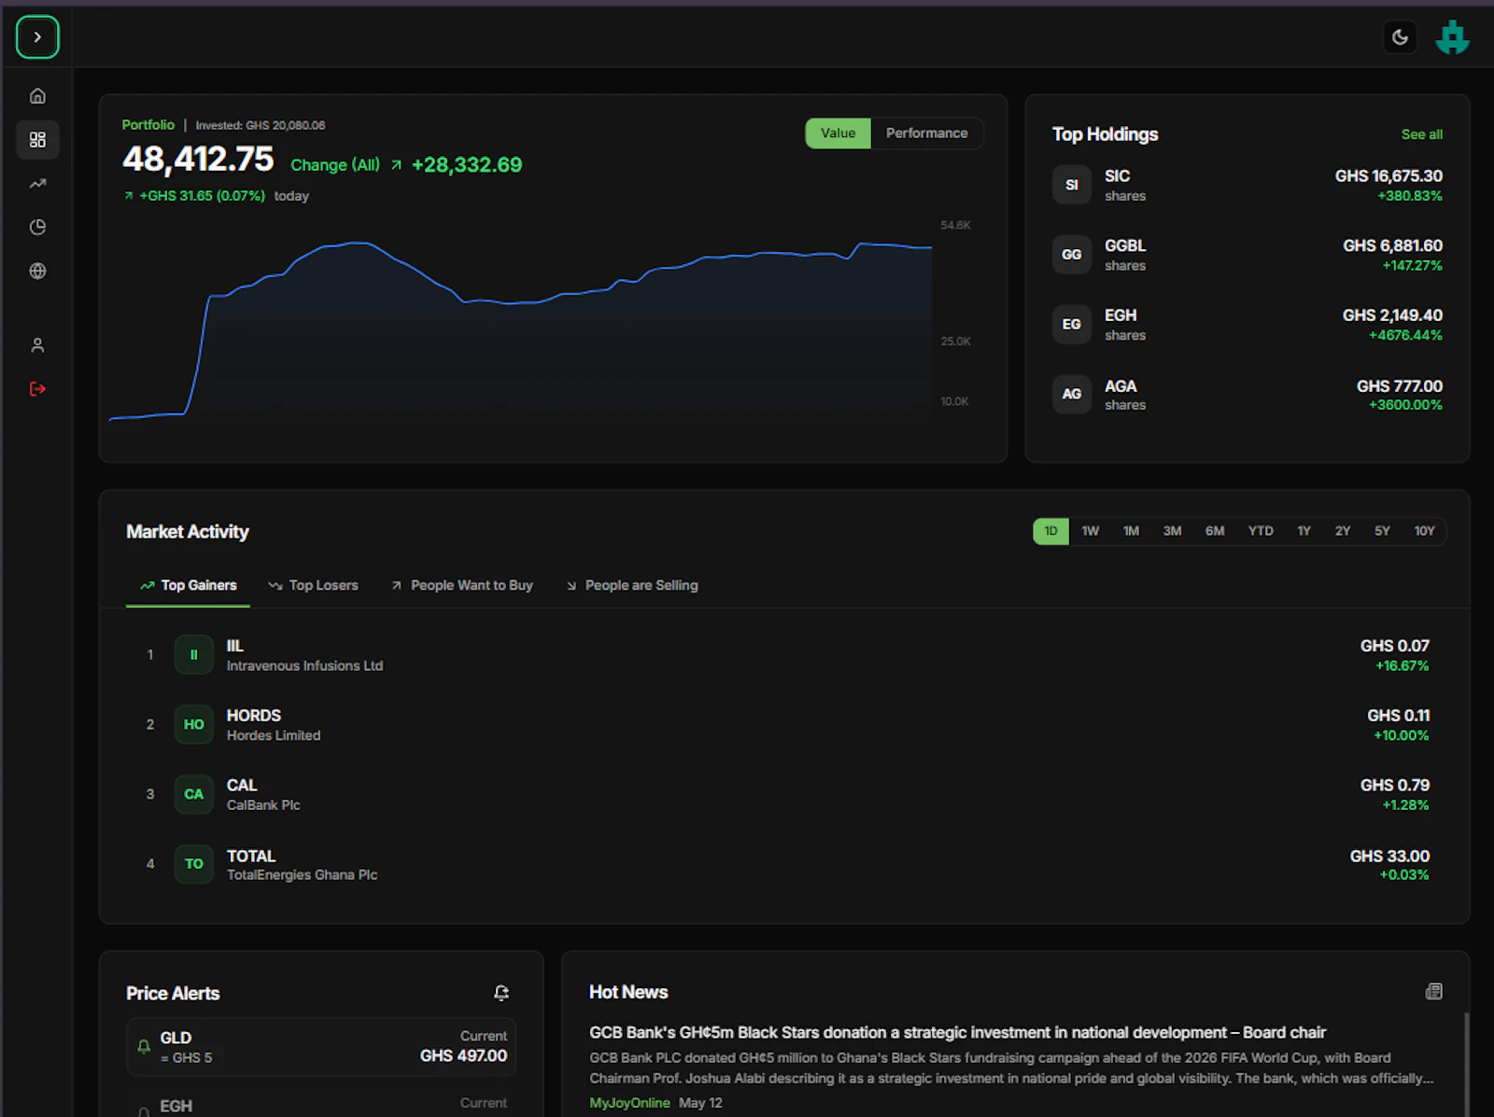The width and height of the screenshot is (1494, 1117).
Task: Open the People Want to Buy tab
Action: point(461,586)
